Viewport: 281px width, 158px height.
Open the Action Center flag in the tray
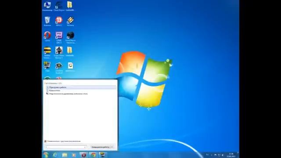216,155
